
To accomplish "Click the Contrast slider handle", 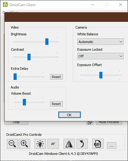I will tap(29, 57).
